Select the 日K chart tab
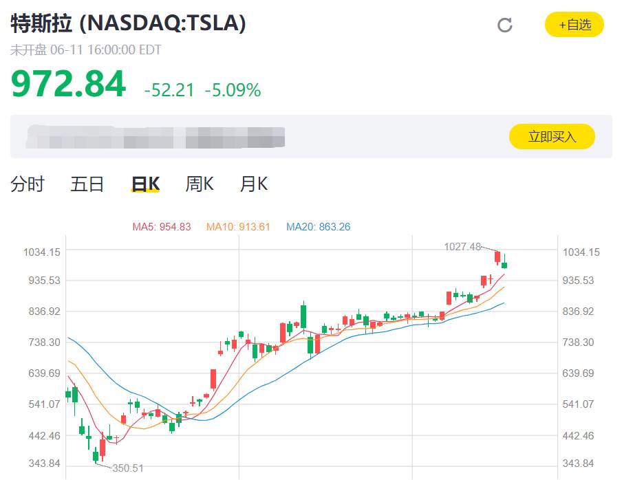 coord(145,184)
